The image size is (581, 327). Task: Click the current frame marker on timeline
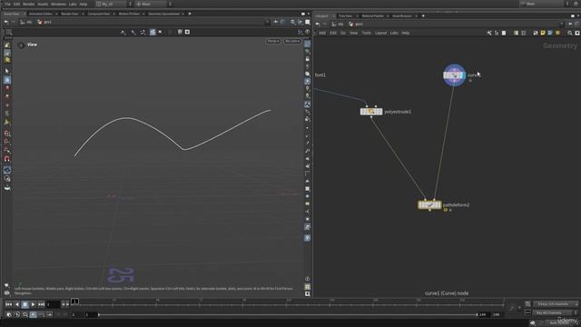coord(74,302)
